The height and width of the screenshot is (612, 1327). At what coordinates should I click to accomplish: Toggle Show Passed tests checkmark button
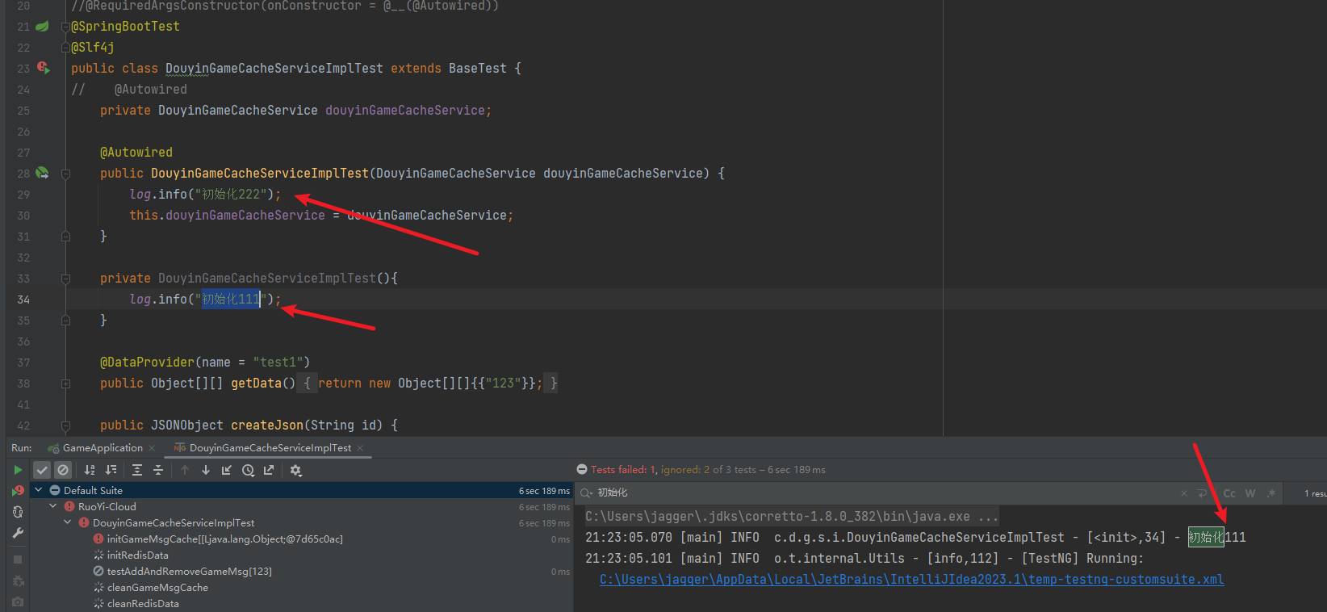(x=42, y=470)
